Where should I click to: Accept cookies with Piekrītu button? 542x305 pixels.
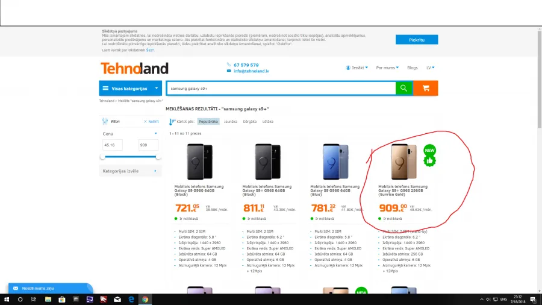417,40
